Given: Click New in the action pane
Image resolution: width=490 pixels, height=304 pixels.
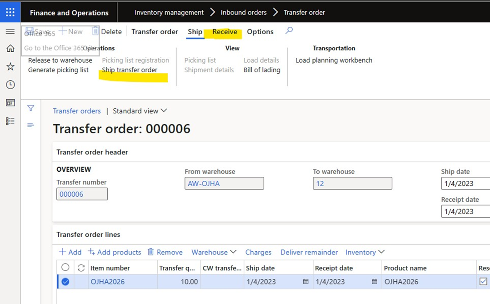Looking at the screenshot, I should coord(71,31).
